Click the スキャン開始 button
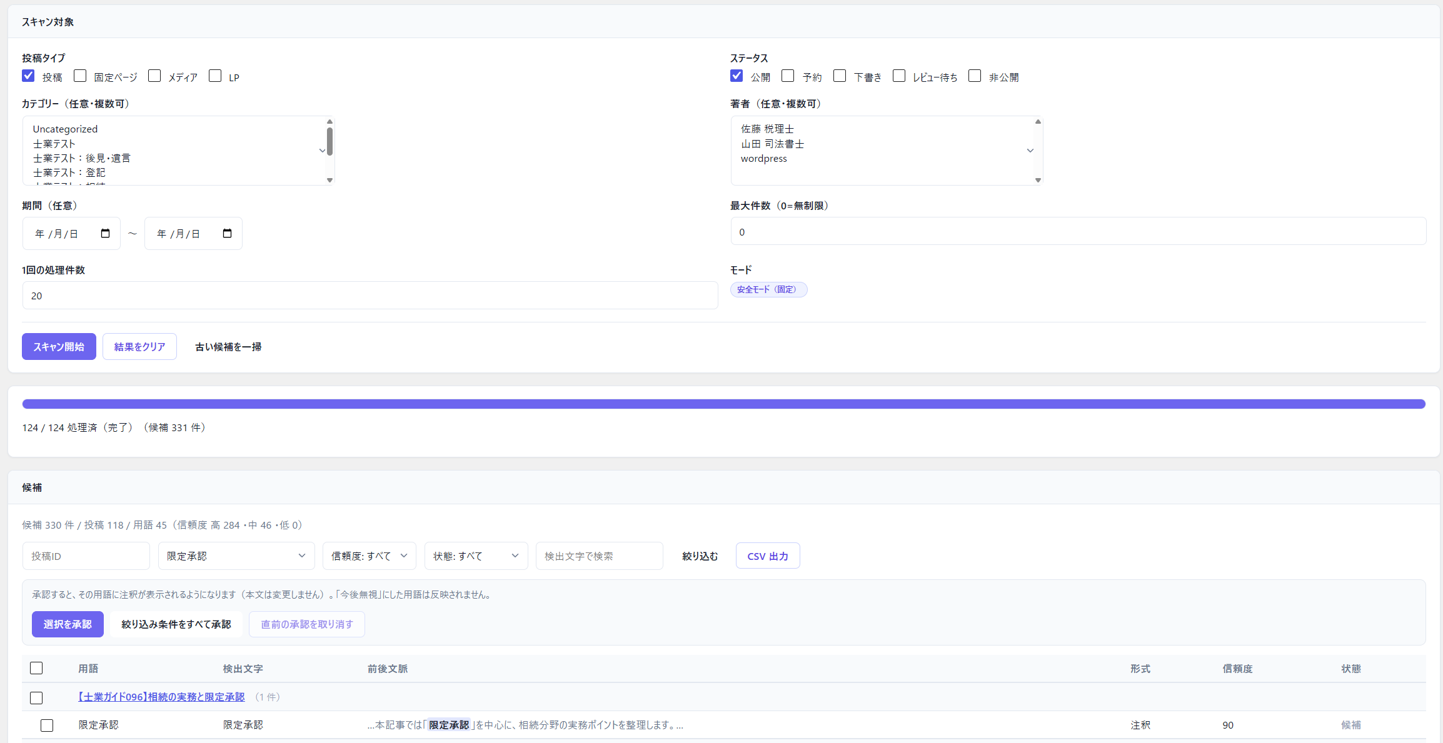 (59, 347)
